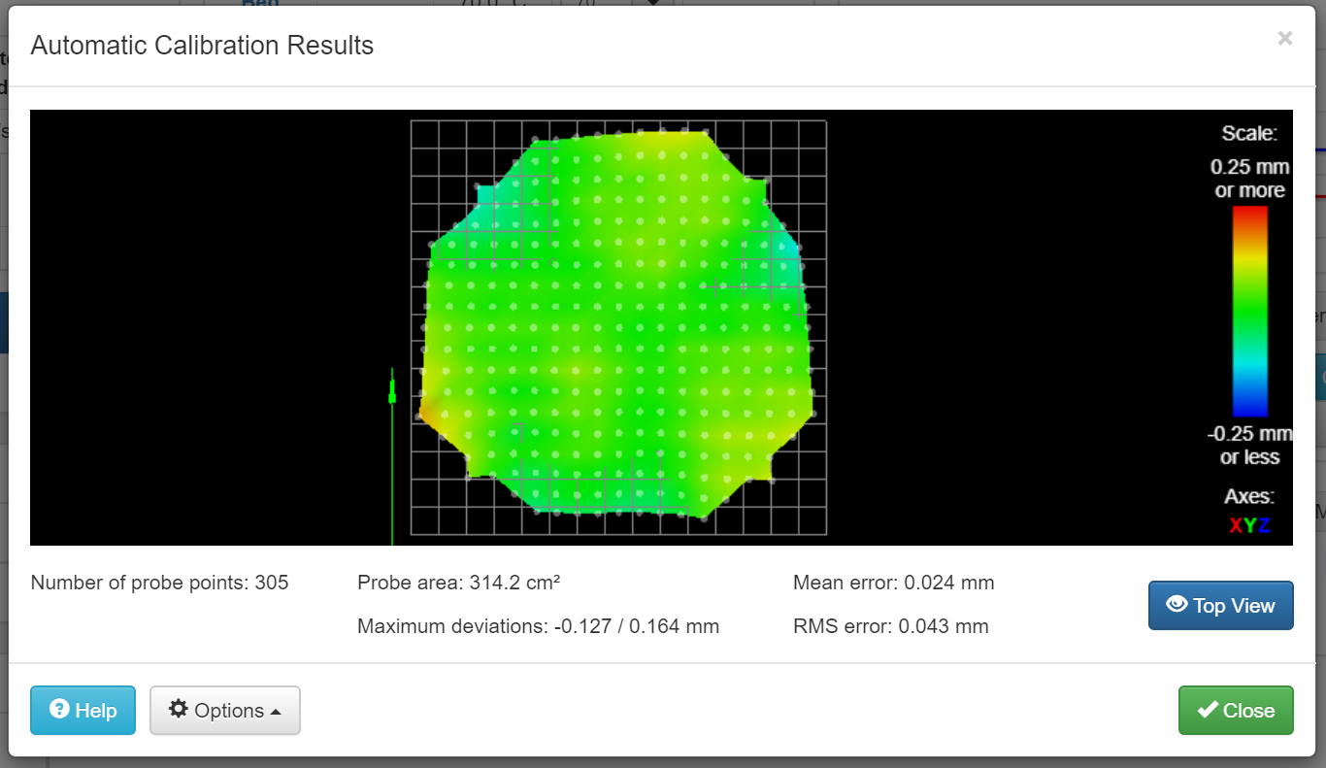Click the 'Automatic Calibration Results' title

pyautogui.click(x=202, y=45)
